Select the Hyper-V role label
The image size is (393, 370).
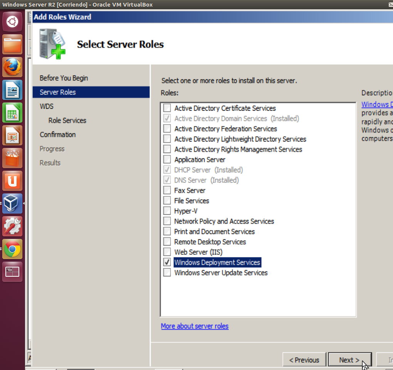(x=186, y=211)
